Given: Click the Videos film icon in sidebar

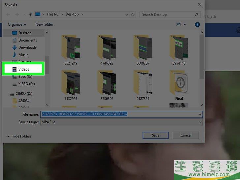Looking at the screenshot, I should point(15,69).
